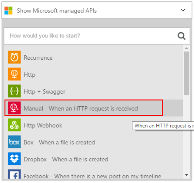194x183 pixels.
Task: Click the Facebook logo icon
Action: pos(14,174)
